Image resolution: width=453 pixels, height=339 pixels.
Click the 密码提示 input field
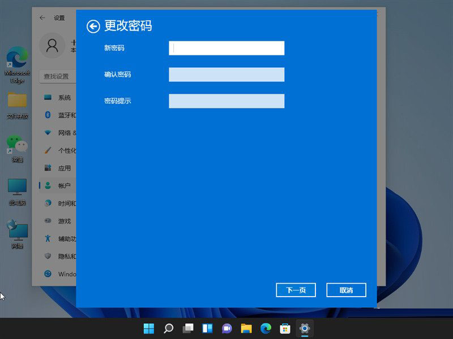[226, 101]
